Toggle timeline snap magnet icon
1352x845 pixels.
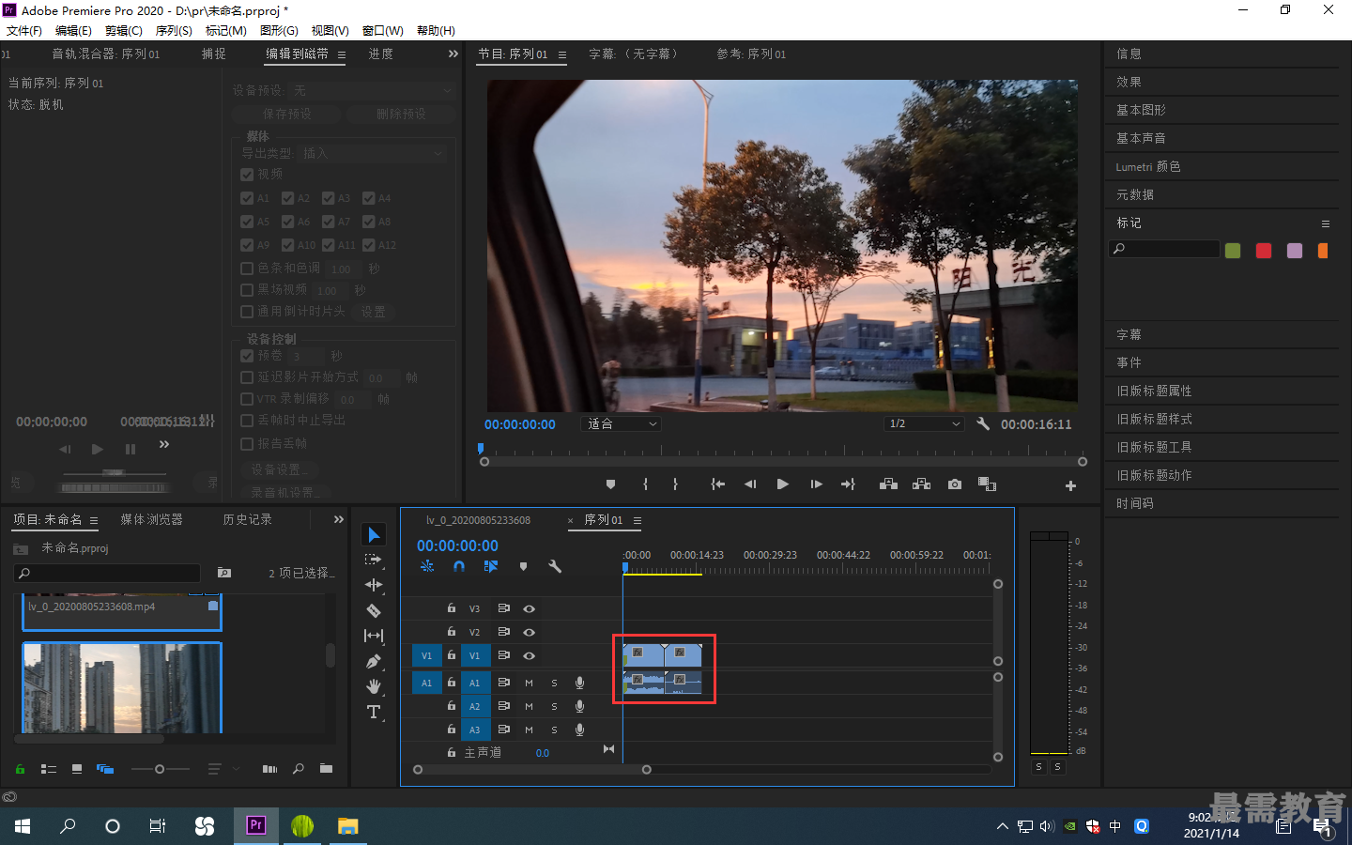459,566
